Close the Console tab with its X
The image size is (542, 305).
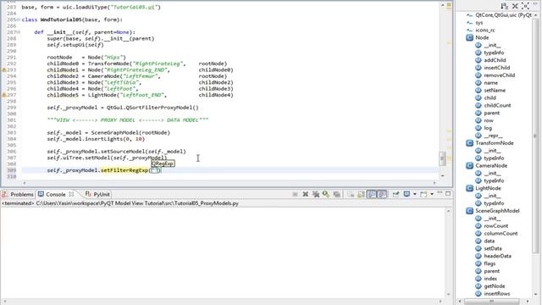pos(71,194)
